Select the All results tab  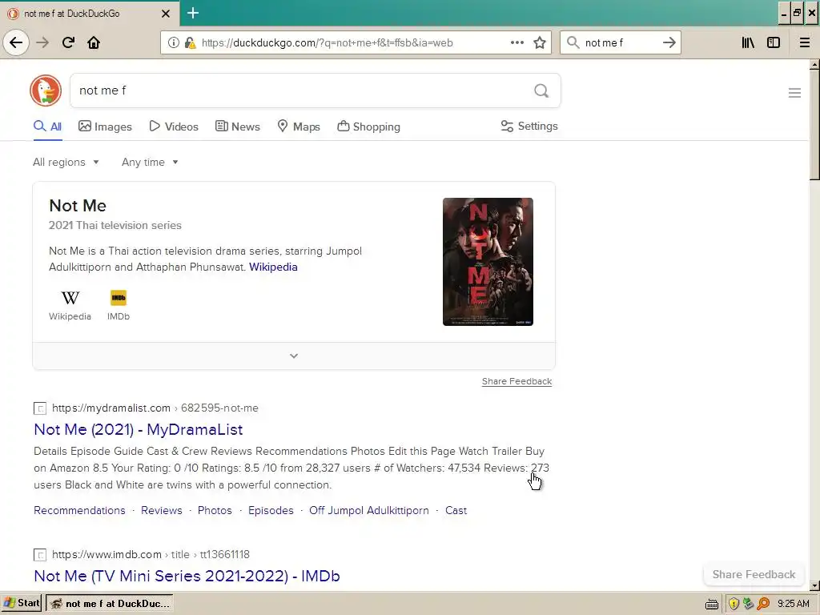pyautogui.click(x=47, y=127)
